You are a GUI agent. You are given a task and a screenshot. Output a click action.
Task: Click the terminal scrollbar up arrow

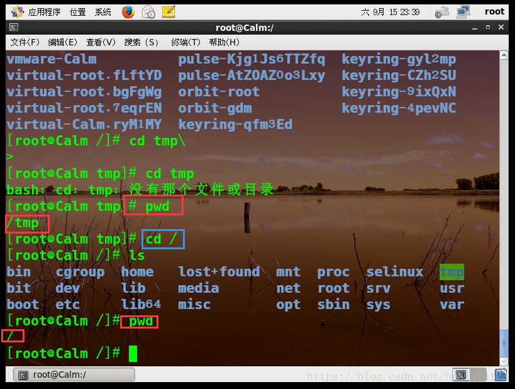point(504,55)
